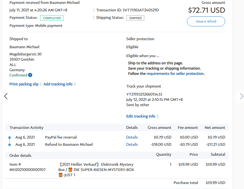View Details for Refund to Baumann Michael
244x189 pixels.
[132, 144]
